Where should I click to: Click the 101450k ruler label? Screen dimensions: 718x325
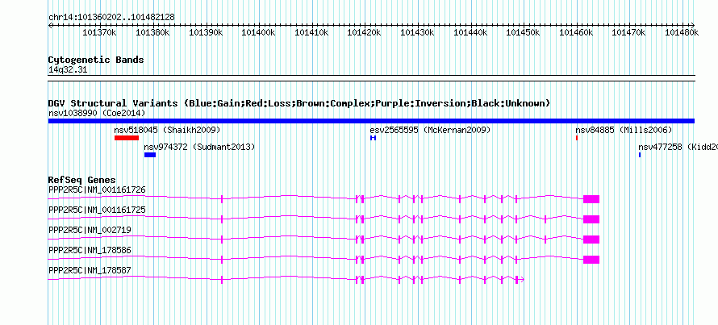[524, 32]
